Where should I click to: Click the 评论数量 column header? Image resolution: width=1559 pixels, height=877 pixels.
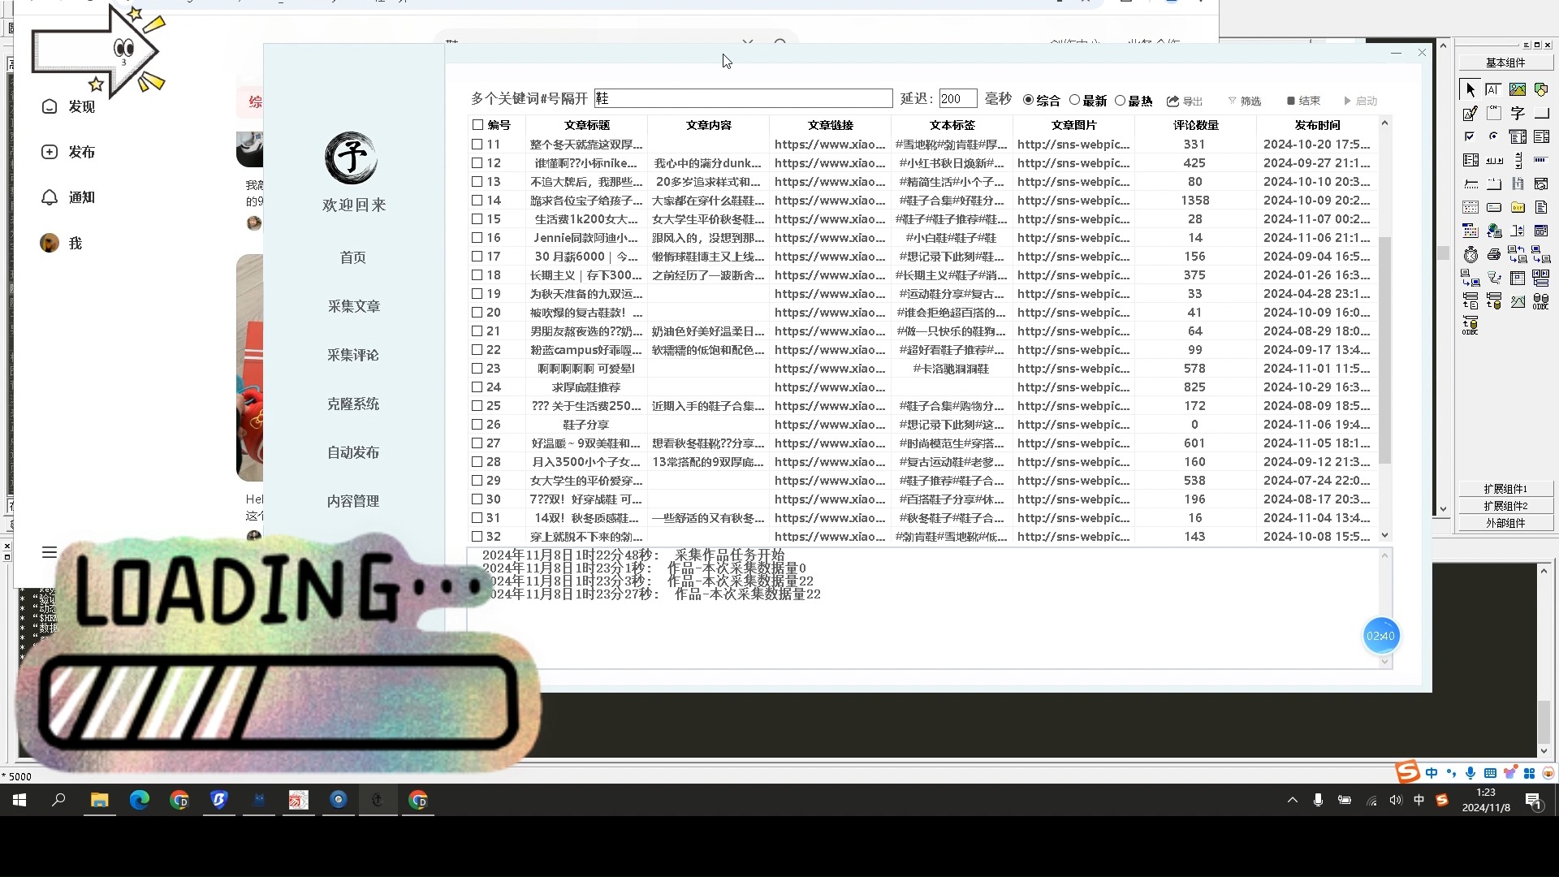(x=1195, y=125)
